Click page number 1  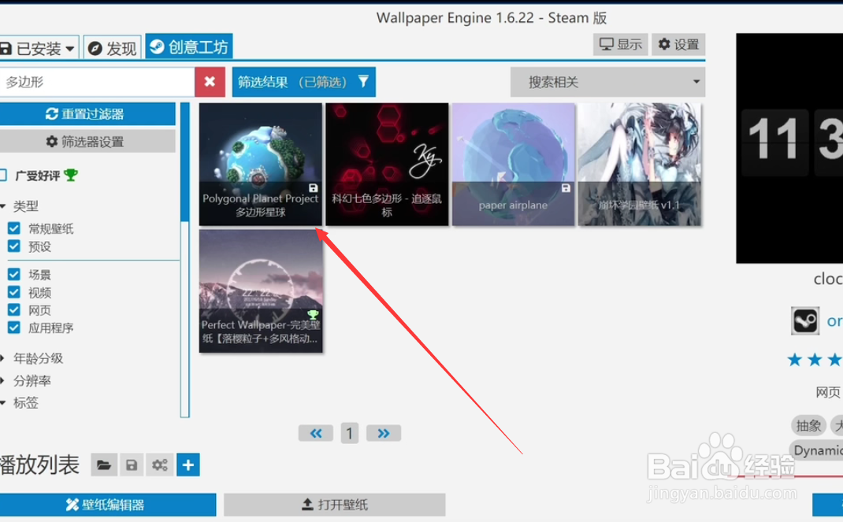coord(350,433)
